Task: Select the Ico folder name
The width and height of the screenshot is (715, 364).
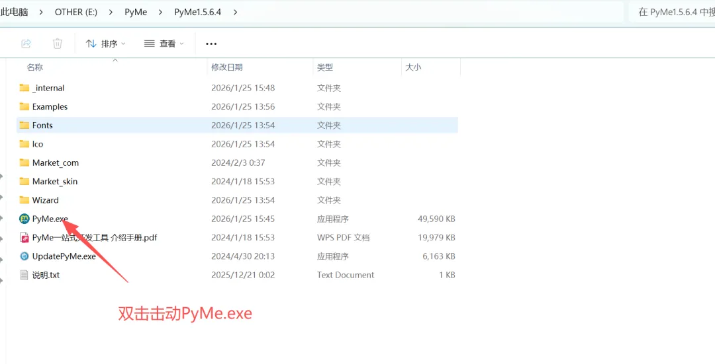Action: [x=38, y=144]
